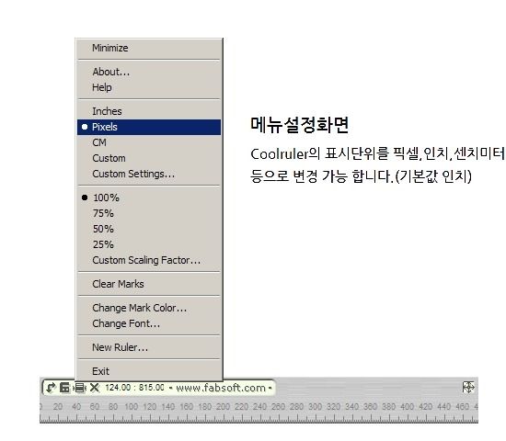Choose Minimize from the context menu

(x=149, y=48)
